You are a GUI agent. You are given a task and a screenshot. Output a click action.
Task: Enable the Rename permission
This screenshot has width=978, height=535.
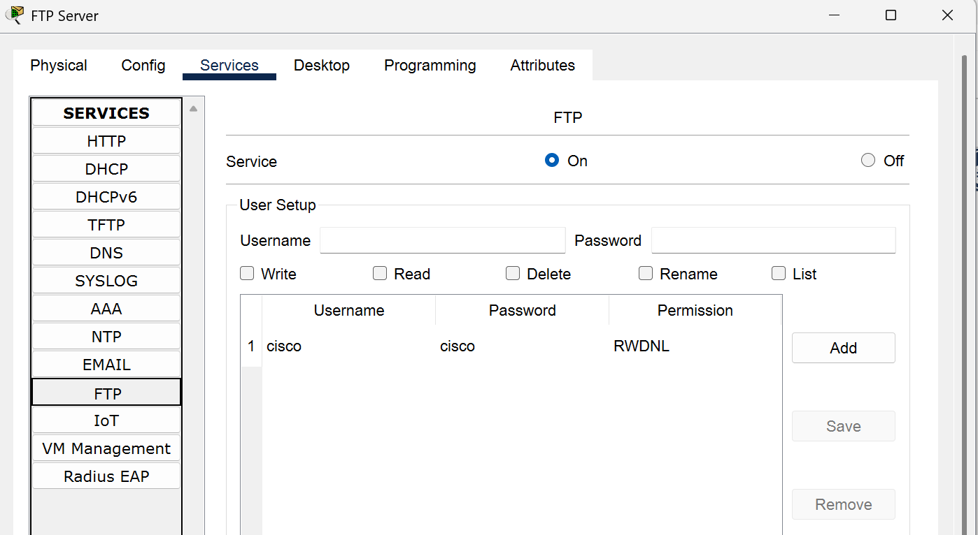click(645, 273)
